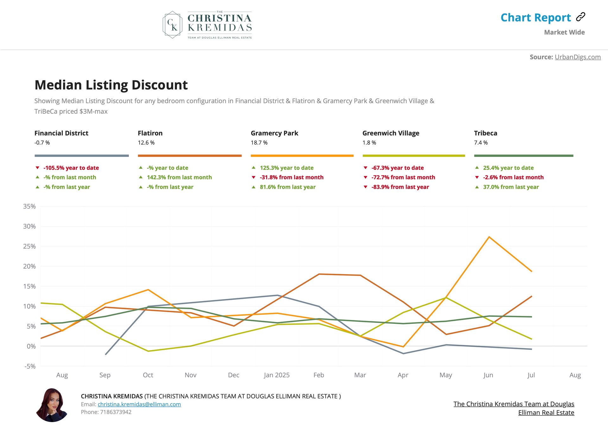Select the Greenwich Village legend label
Image resolution: width=608 pixels, height=428 pixels.
click(391, 133)
